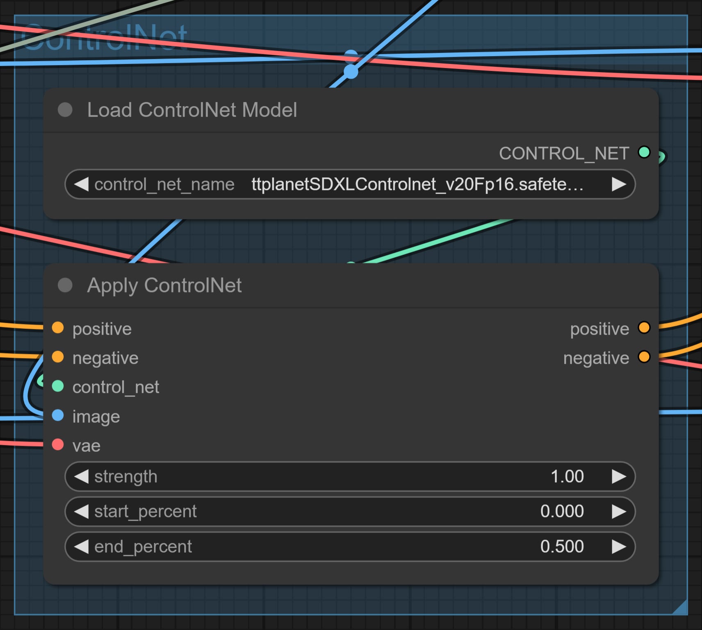Screen dimensions: 702x630
Task: Select next control_net_name with right arrow
Action: (619, 184)
